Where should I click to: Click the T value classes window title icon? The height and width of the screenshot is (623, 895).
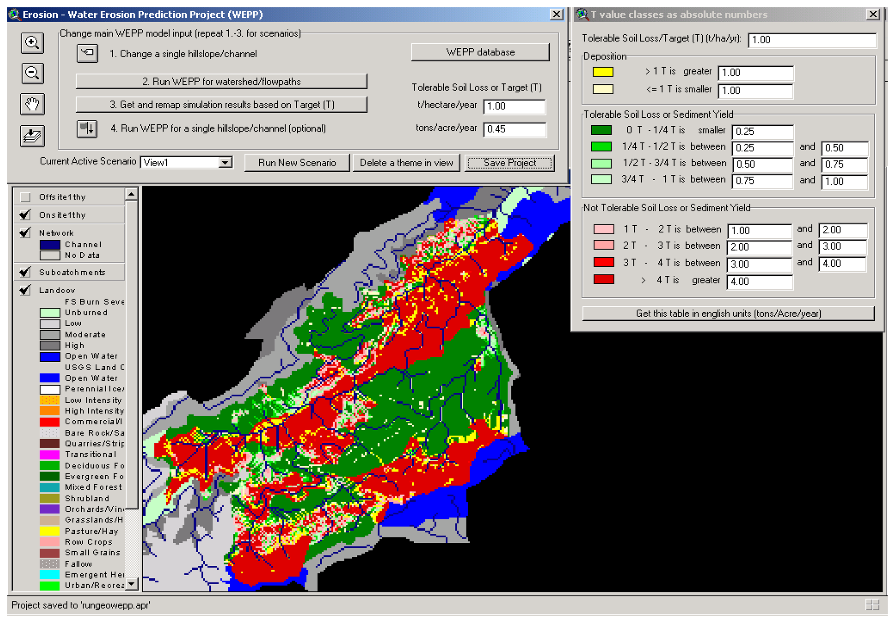(x=582, y=15)
